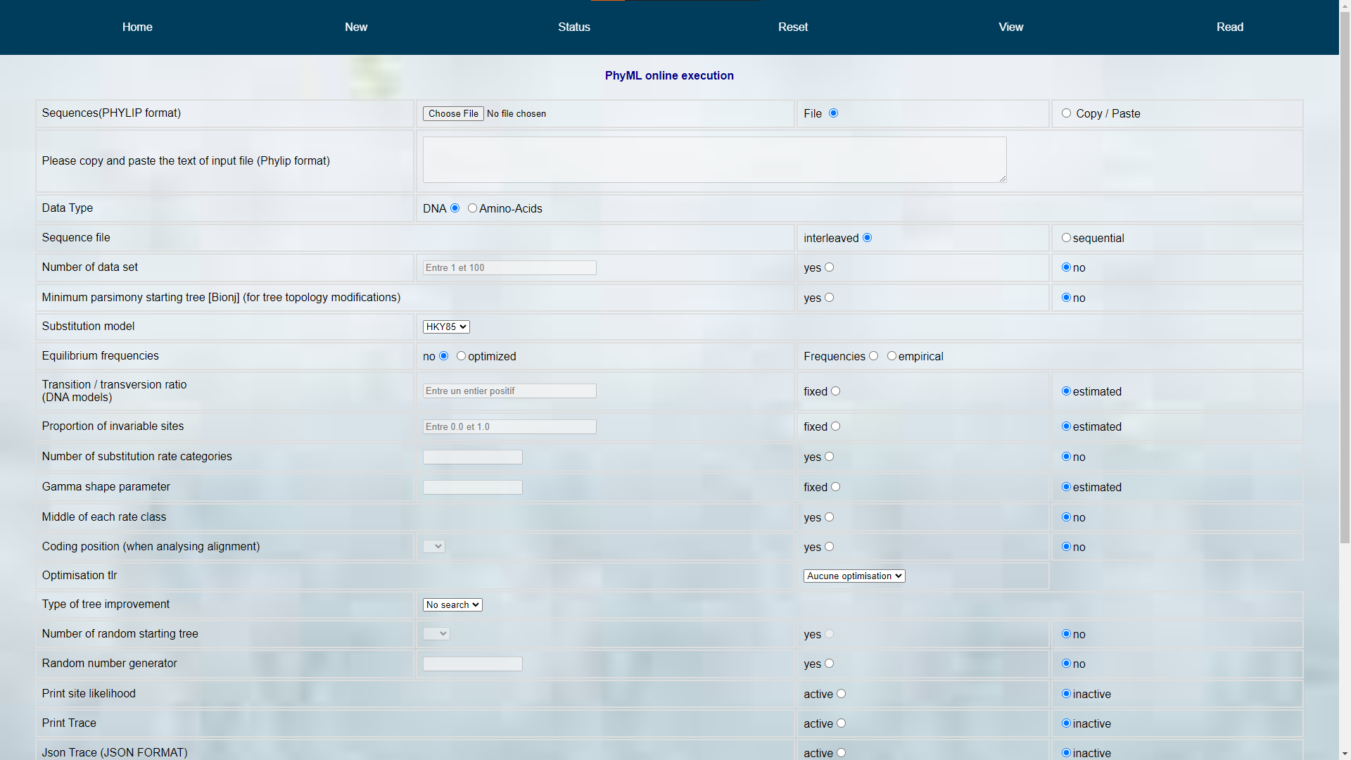Choose sequential sequence file format

pyautogui.click(x=1065, y=237)
